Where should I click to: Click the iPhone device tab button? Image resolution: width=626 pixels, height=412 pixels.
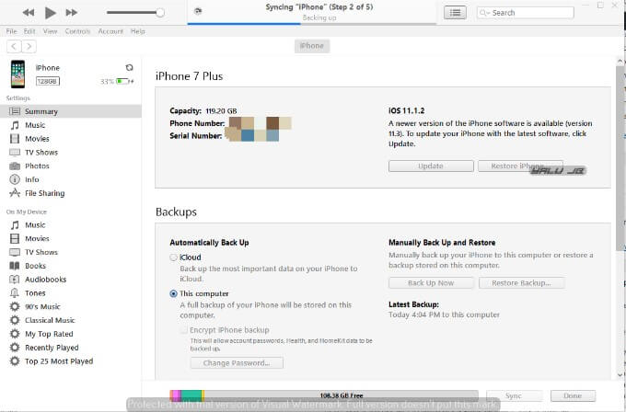coord(312,46)
